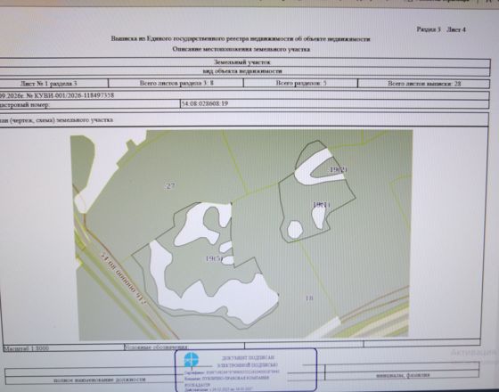
Task: Click the "Всего листов раздела 3: 8" cell
Action: point(176,84)
